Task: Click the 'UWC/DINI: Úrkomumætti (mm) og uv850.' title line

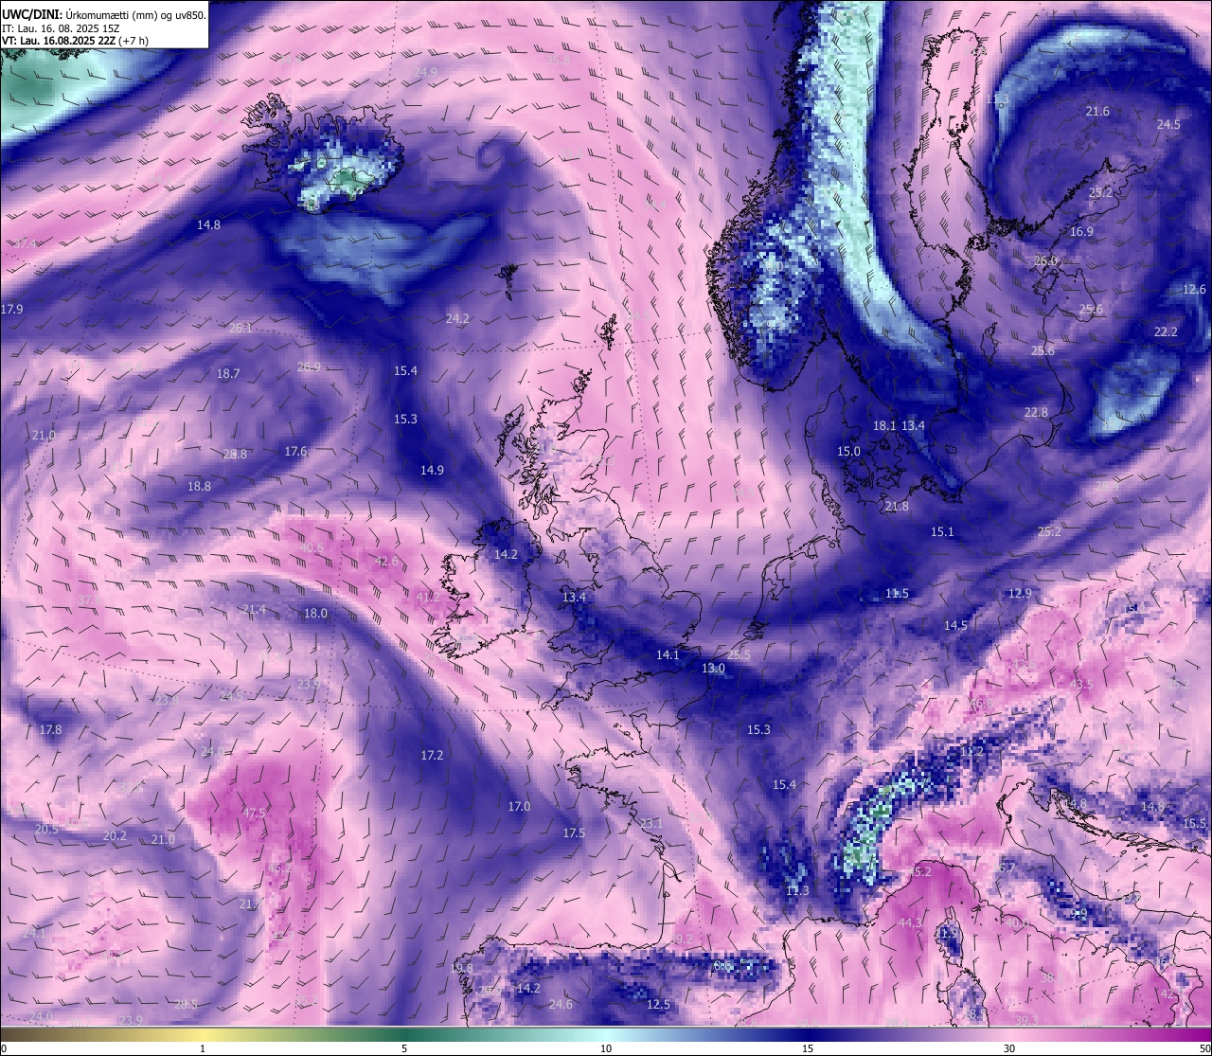Action: click(x=104, y=15)
